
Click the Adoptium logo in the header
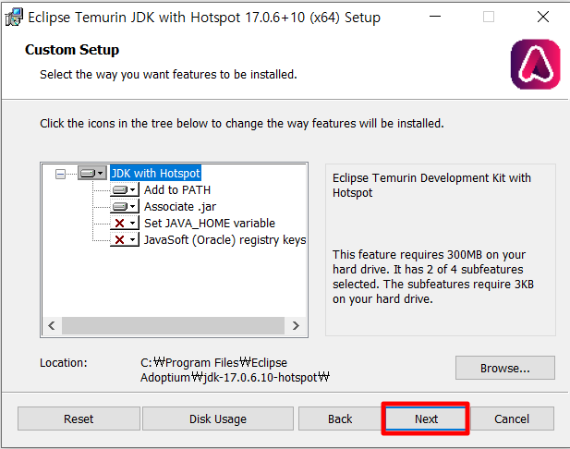pyautogui.click(x=535, y=64)
